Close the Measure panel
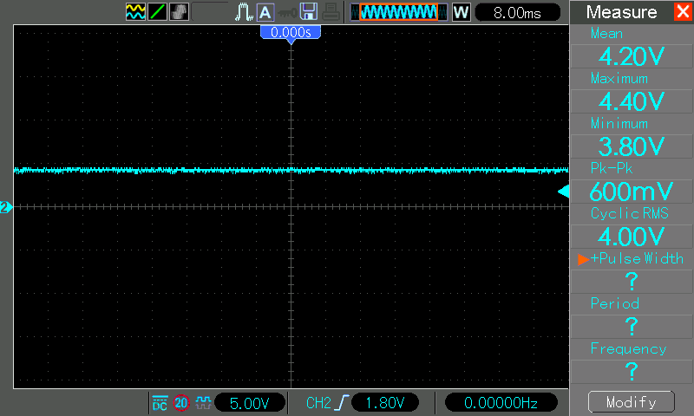 point(682,12)
